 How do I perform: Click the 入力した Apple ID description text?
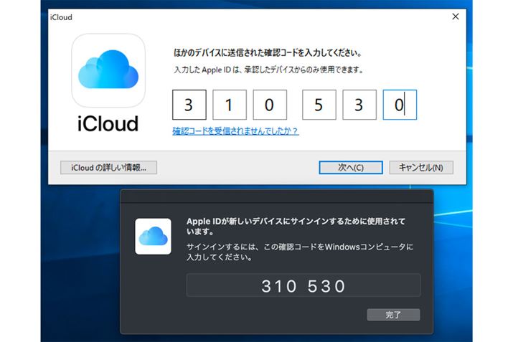click(268, 70)
